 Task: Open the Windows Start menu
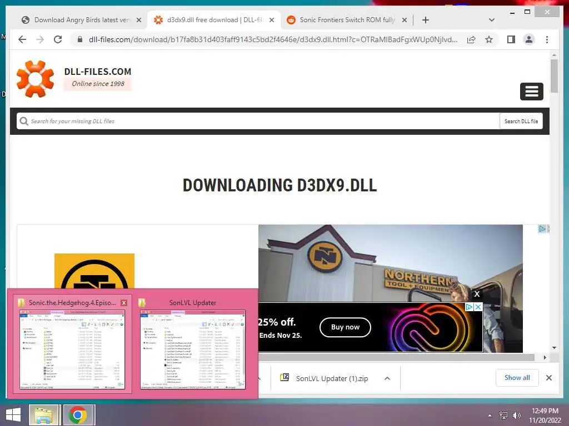point(13,415)
